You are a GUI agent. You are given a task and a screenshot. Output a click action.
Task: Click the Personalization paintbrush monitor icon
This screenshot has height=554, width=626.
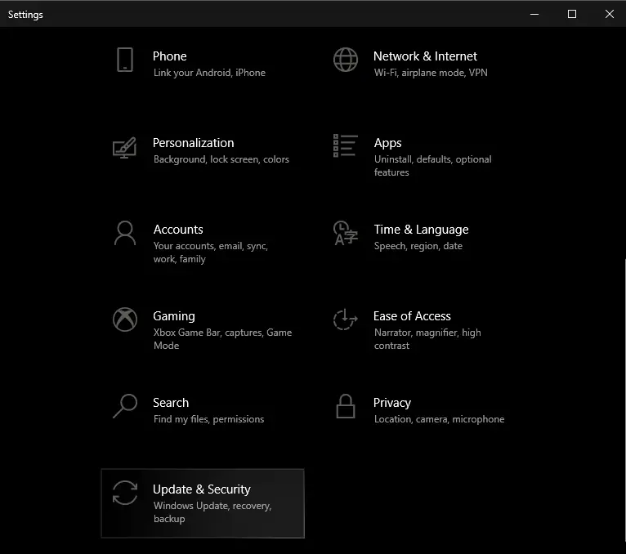[124, 148]
